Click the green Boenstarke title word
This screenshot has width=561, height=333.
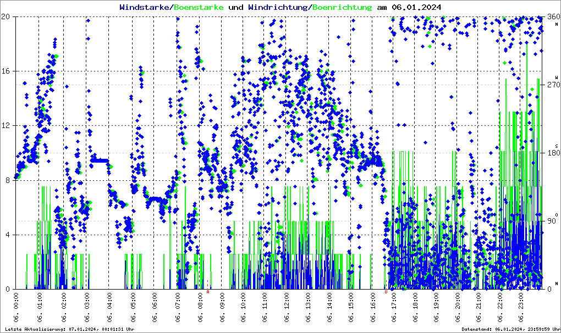click(x=199, y=7)
